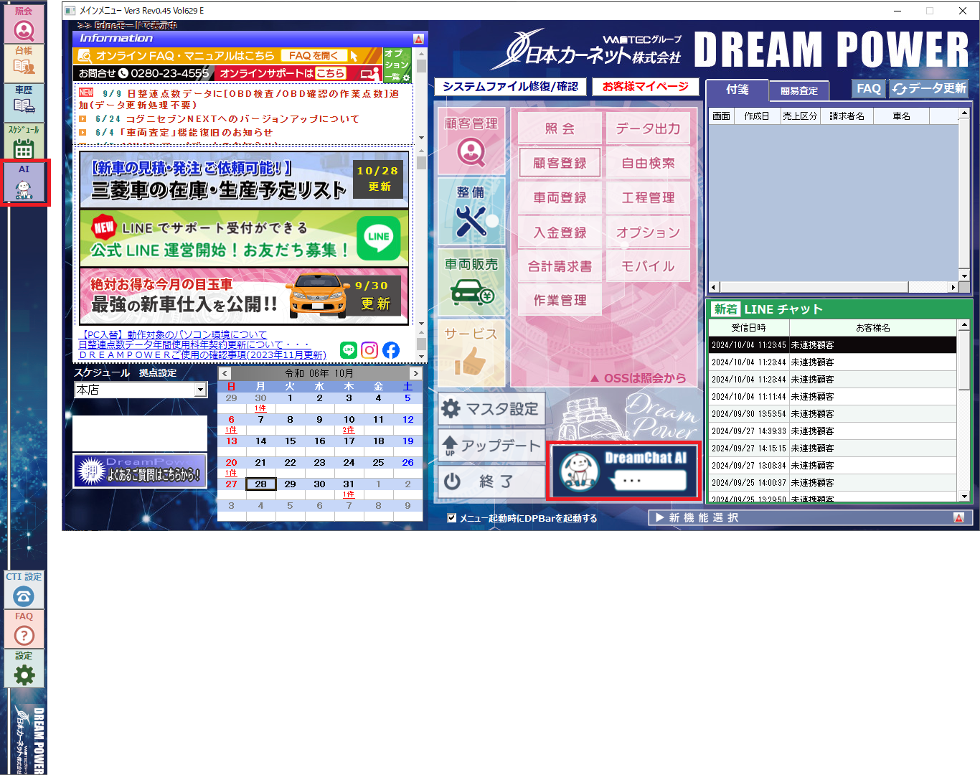Open the 最強の新車仕入を公開 banner
This screenshot has height=775, width=980.
(x=244, y=296)
